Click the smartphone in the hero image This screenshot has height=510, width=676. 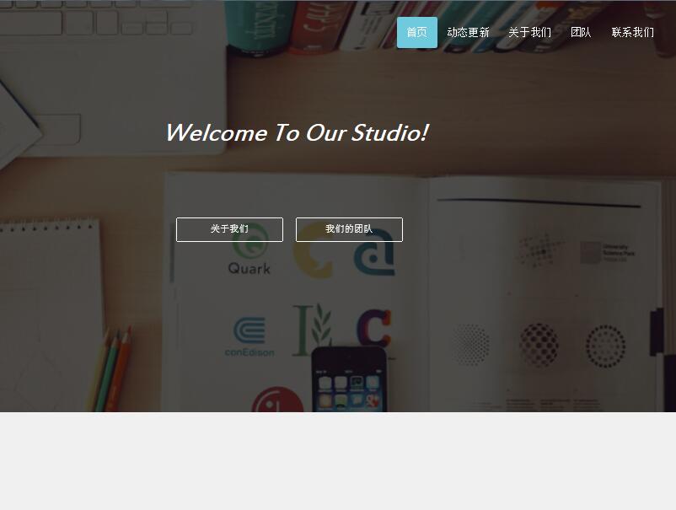tap(349, 379)
